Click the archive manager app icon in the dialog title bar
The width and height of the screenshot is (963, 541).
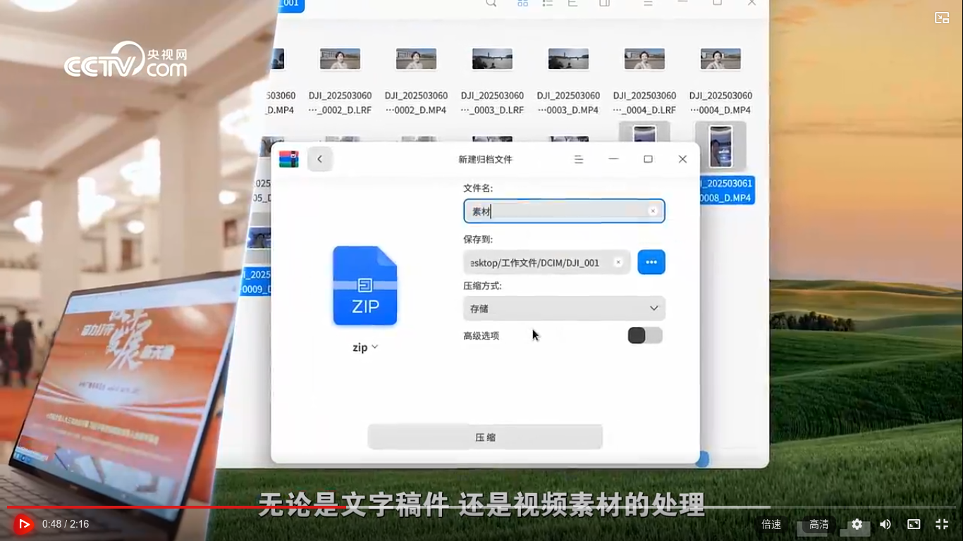coord(289,159)
